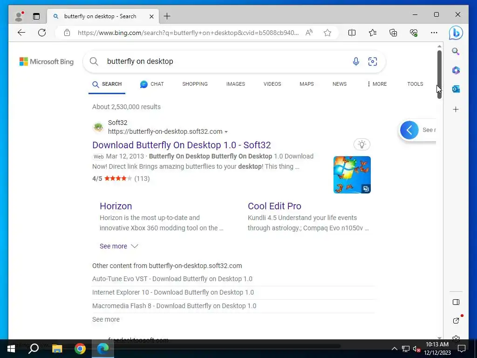Click the muted volume tray icon
Image resolution: width=477 pixels, height=358 pixels.
pyautogui.click(x=416, y=349)
